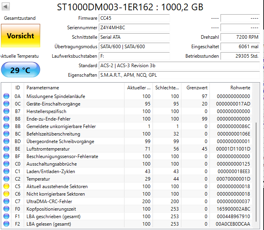Screen dimensions: 264x230
Task: Click the ID cell BB
Action: click(x=18, y=126)
